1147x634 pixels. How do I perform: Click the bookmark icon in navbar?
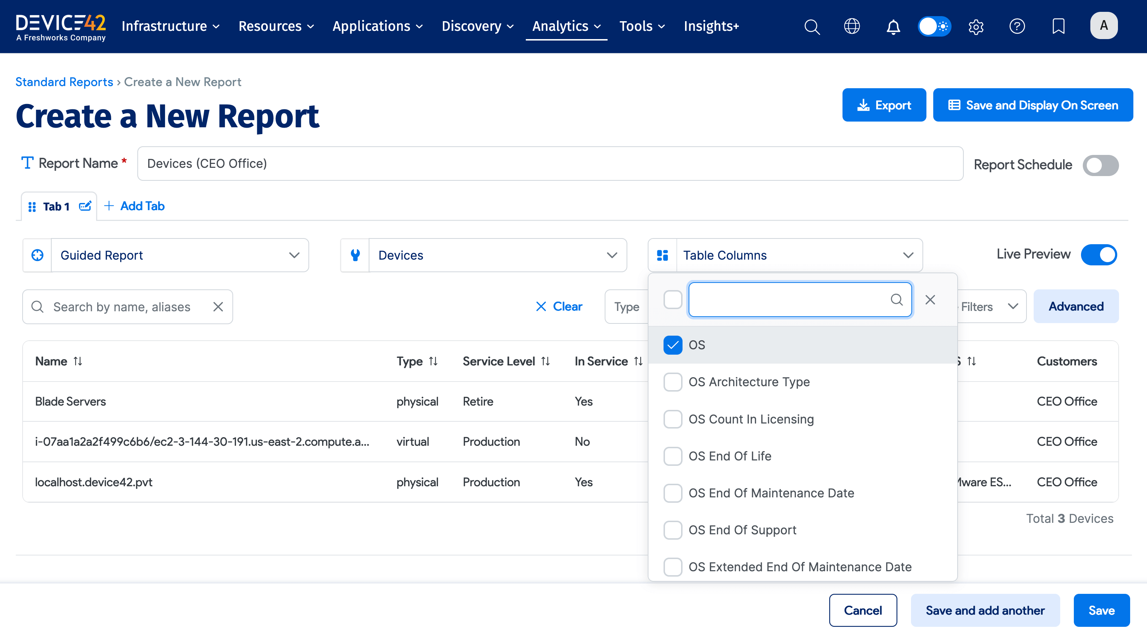tap(1058, 27)
